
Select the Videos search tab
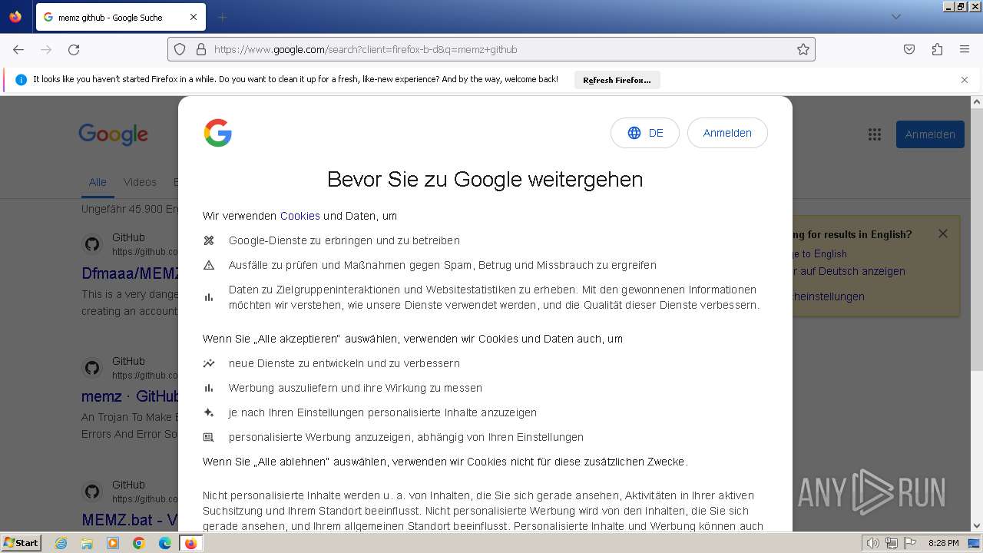tap(140, 182)
